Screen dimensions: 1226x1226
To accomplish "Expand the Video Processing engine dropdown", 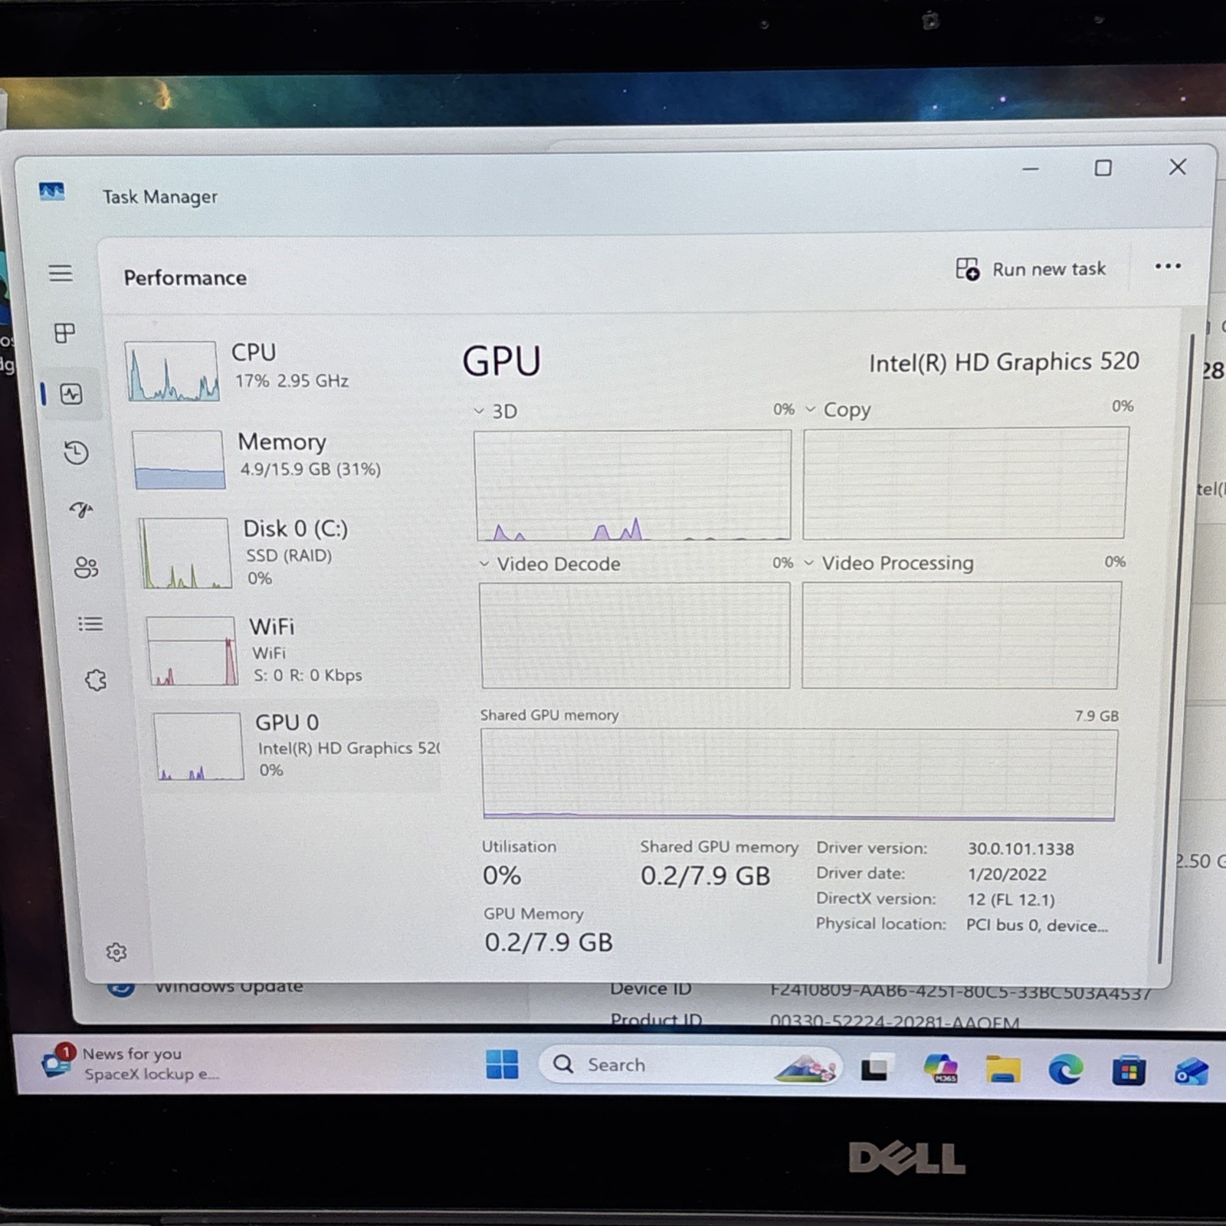I will coord(808,562).
